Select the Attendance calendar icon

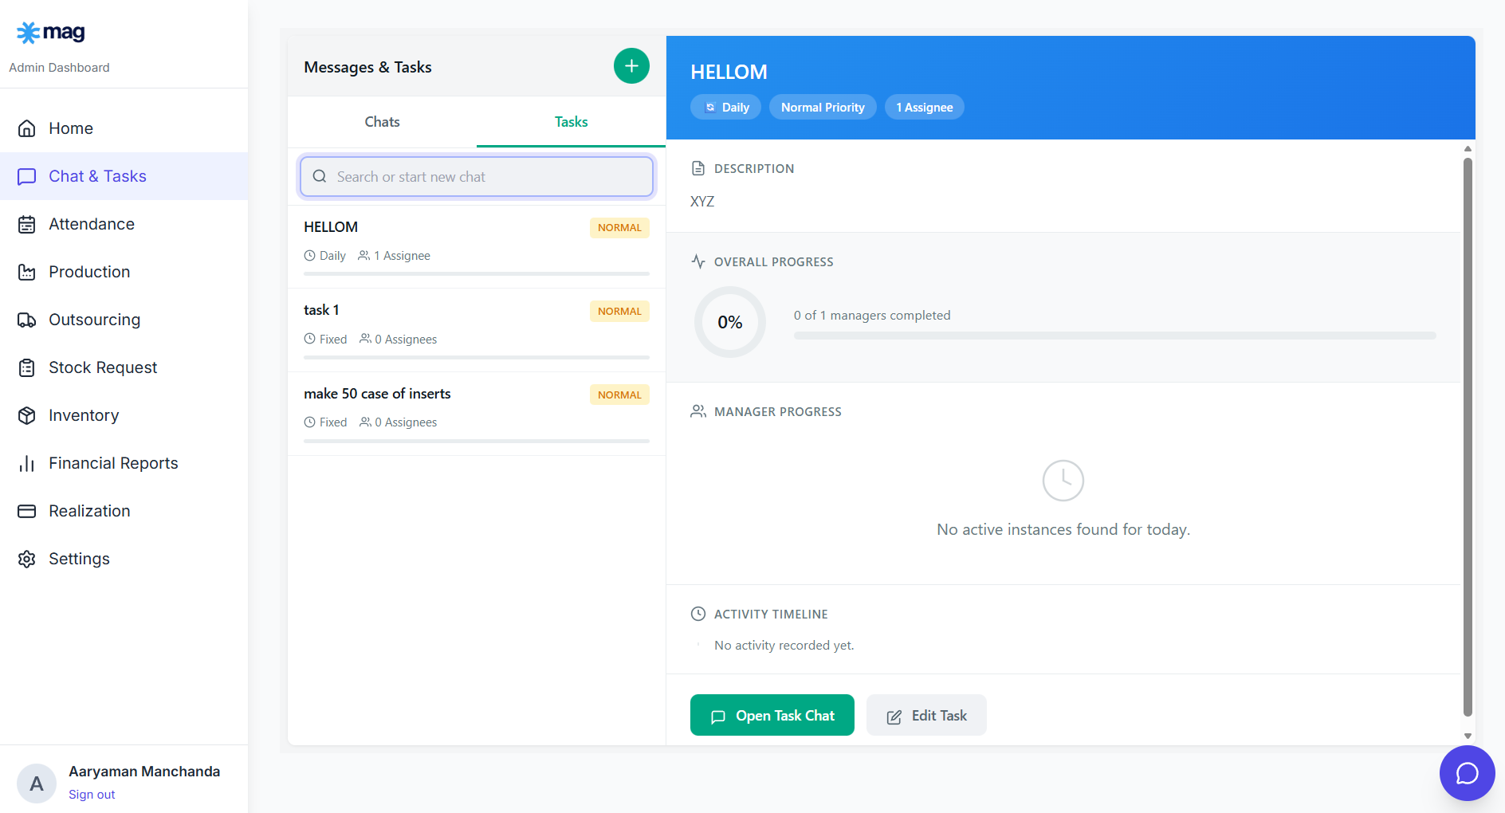[x=27, y=224]
